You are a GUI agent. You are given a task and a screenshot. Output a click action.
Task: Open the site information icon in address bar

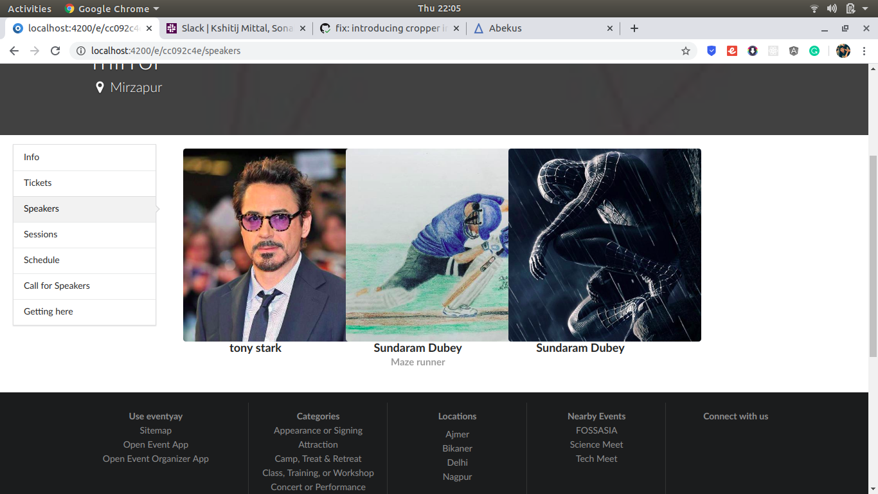pos(81,51)
